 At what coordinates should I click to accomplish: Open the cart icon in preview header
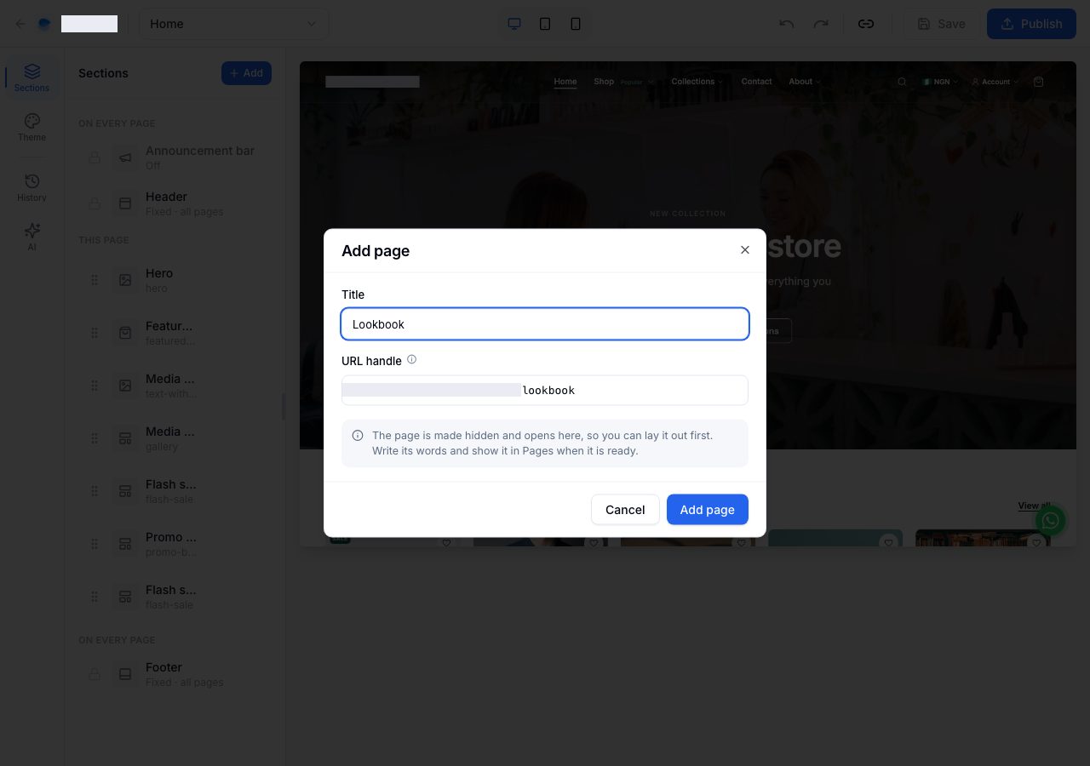click(1038, 82)
